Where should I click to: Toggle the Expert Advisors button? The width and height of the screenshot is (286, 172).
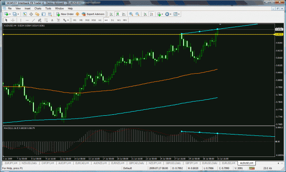click(x=93, y=14)
